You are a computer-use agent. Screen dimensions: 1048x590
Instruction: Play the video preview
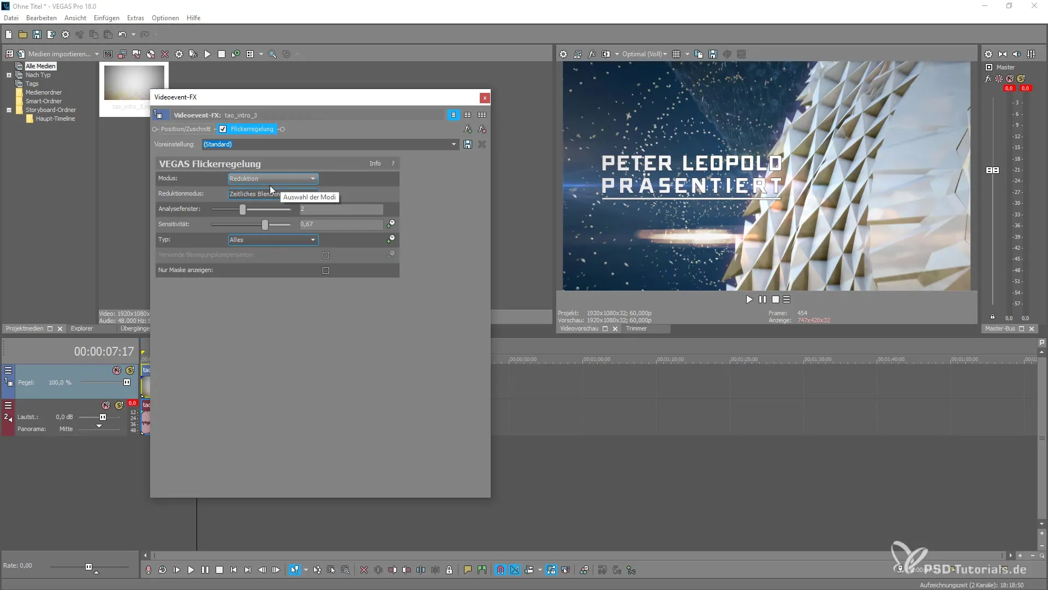[749, 299]
